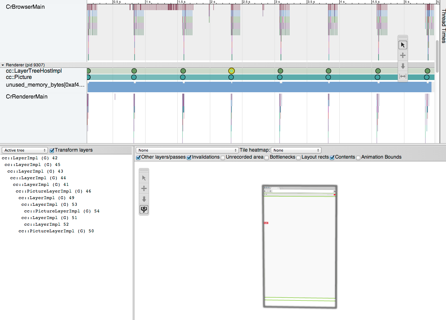The width and height of the screenshot is (446, 320).
Task: Choose the zoom tool in the timeline toolbar
Action: point(403,66)
